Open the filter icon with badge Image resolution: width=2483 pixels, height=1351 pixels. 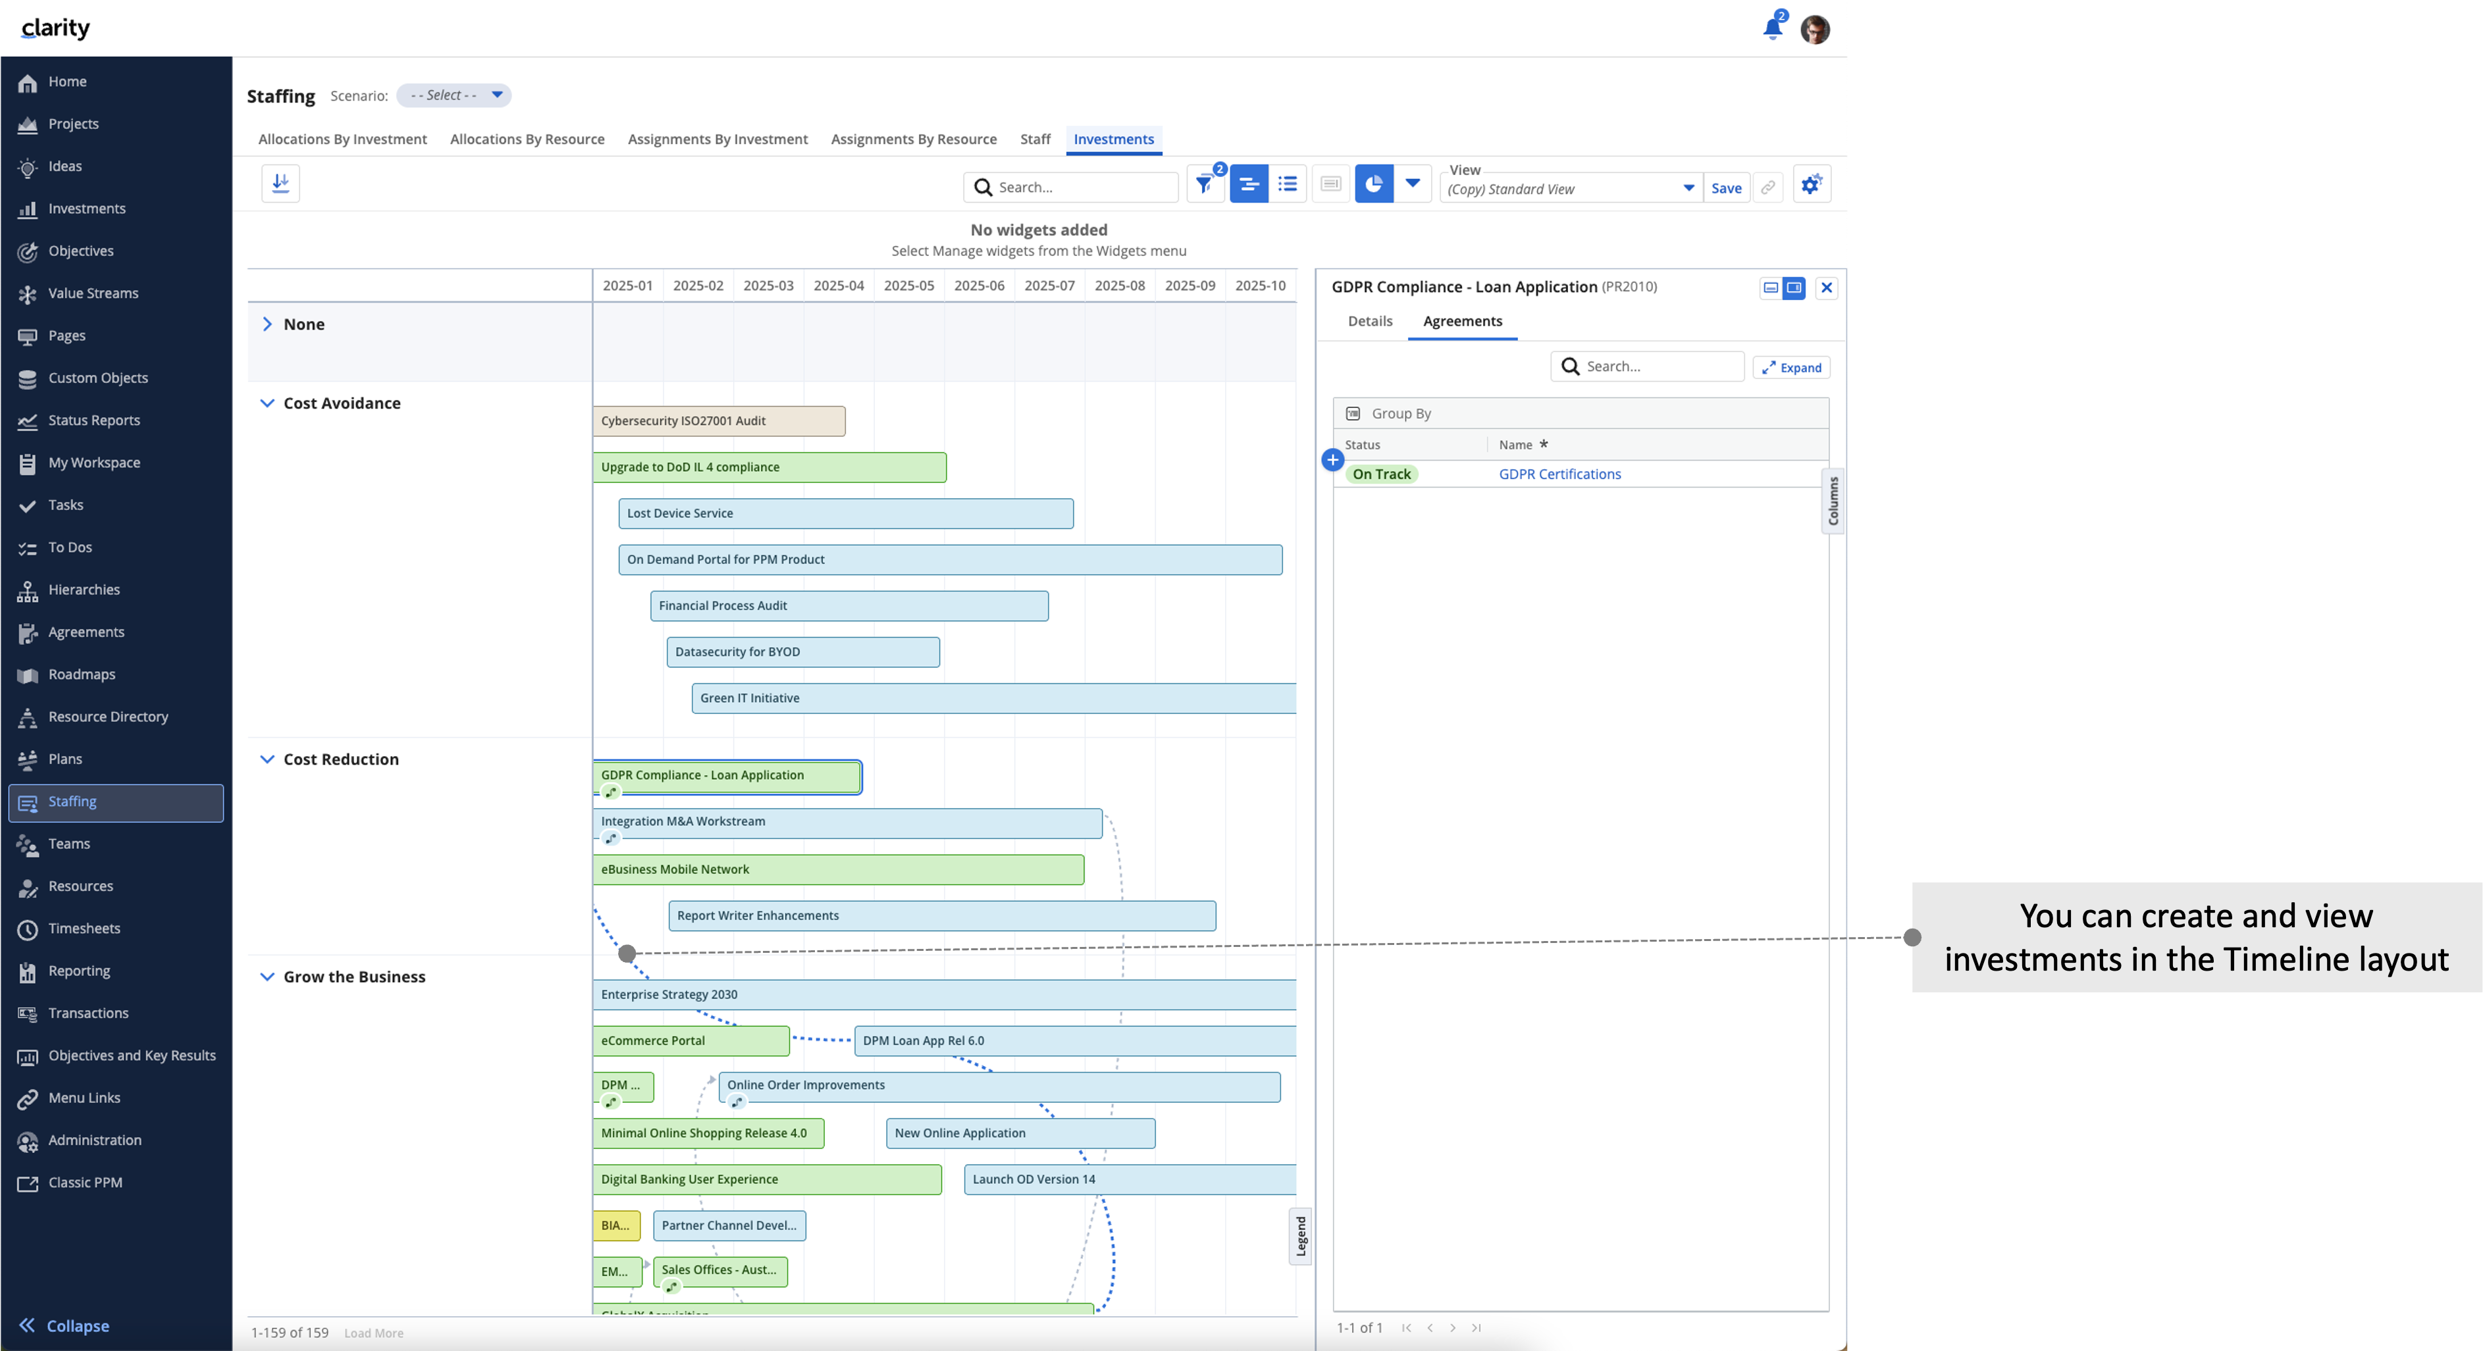click(1205, 183)
